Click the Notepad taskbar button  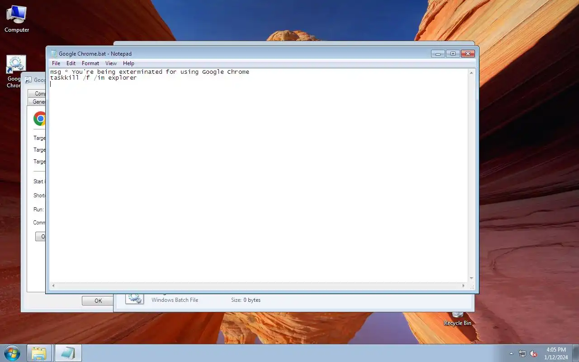pyautogui.click(x=68, y=353)
